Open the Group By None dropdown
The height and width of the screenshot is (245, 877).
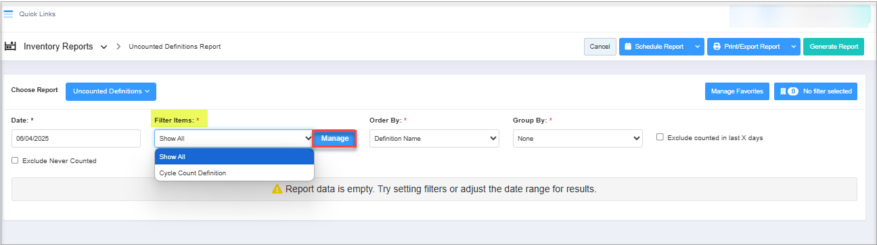click(577, 139)
